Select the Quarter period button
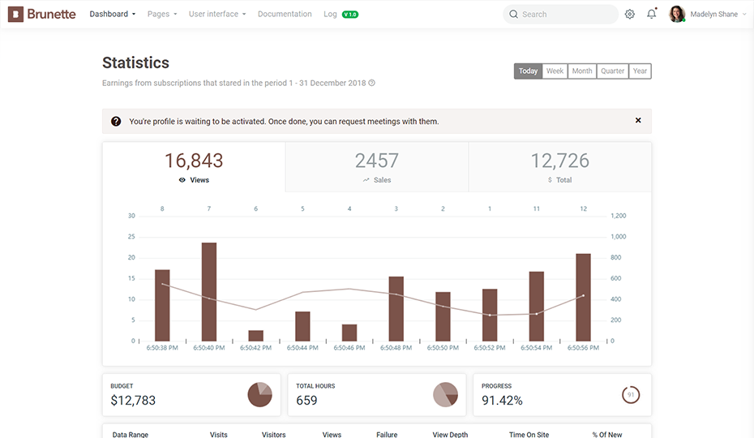This screenshot has height=438, width=754. coord(612,71)
